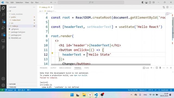Screen dimensions: 174x98
Task: Switch to the Terminal tab
Action: tap(78, 68)
